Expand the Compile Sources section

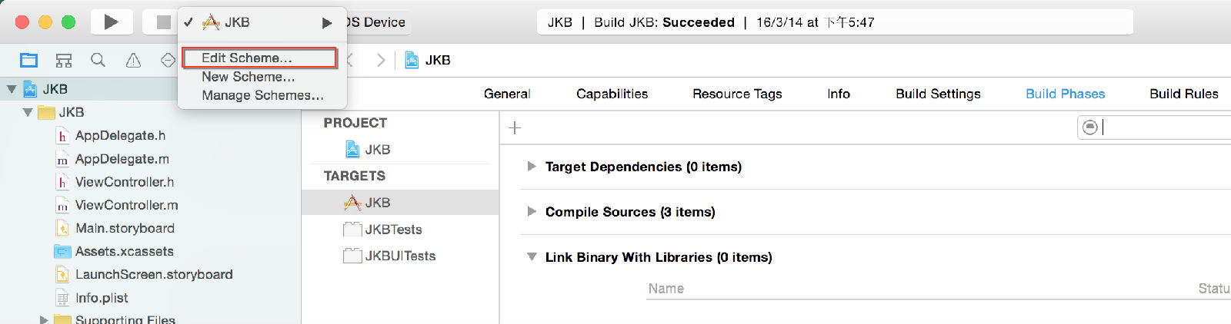pyautogui.click(x=531, y=211)
